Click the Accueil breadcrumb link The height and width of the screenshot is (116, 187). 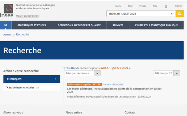[x=7, y=35]
